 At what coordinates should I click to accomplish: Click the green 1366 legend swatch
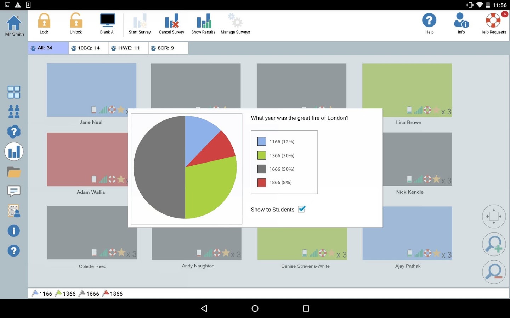point(262,155)
